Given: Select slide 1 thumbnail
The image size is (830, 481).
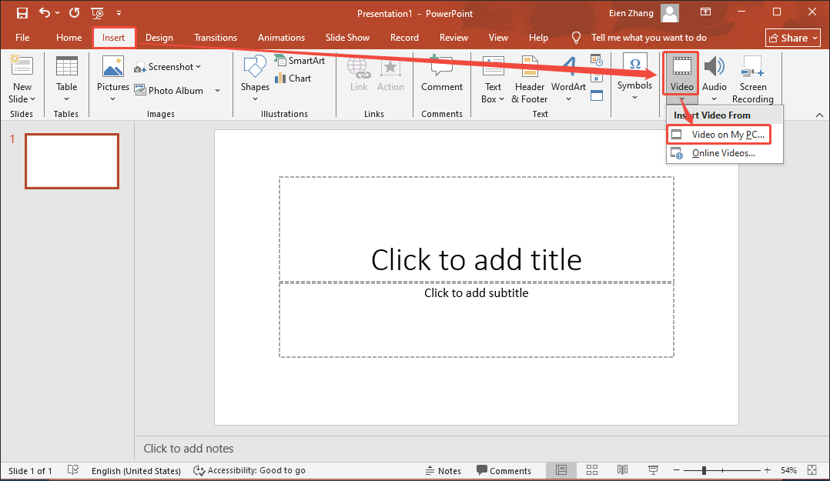Looking at the screenshot, I should point(72,161).
